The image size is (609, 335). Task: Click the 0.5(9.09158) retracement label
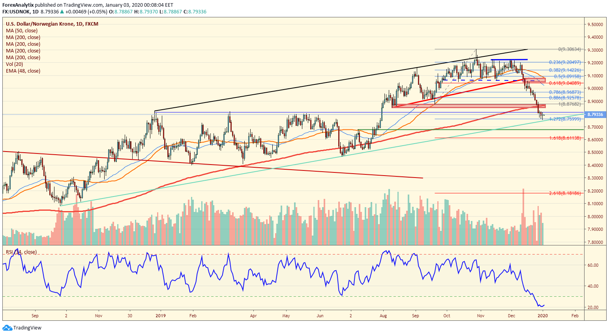[567, 77]
